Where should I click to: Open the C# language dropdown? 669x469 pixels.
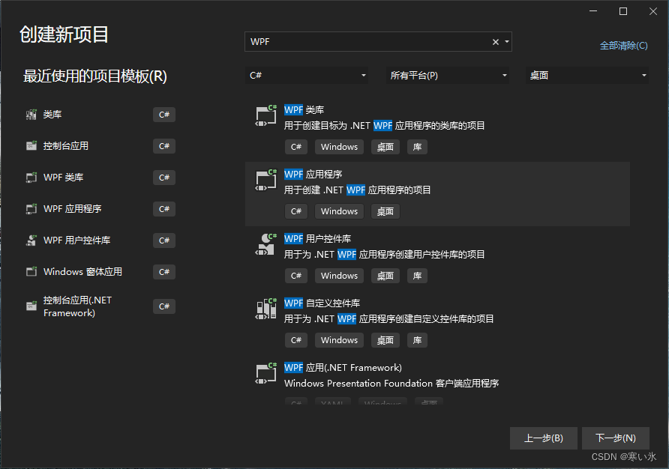pyautogui.click(x=307, y=75)
